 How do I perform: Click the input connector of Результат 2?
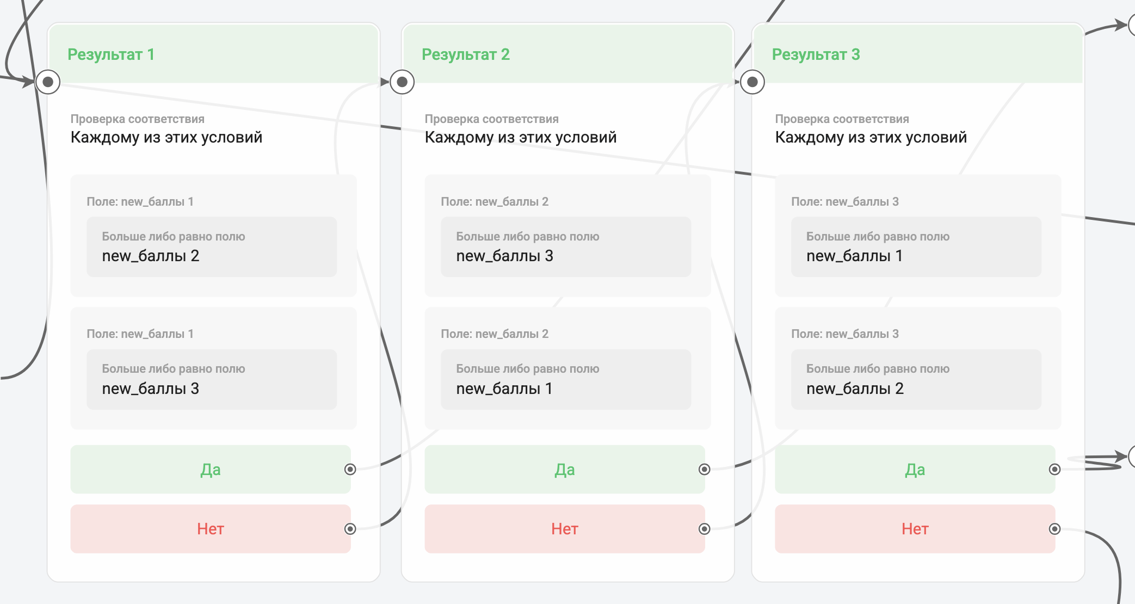coord(402,82)
